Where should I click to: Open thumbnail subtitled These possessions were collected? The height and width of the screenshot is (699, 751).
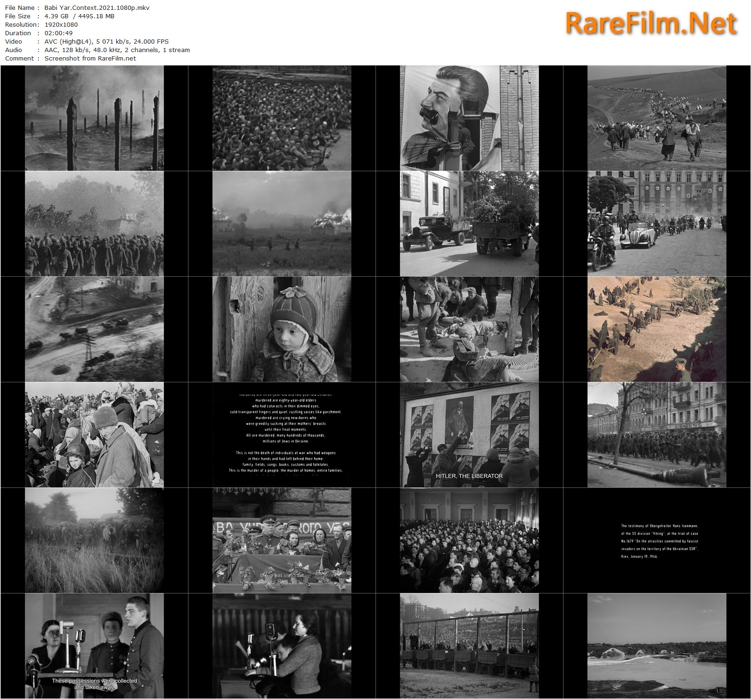tap(94, 646)
